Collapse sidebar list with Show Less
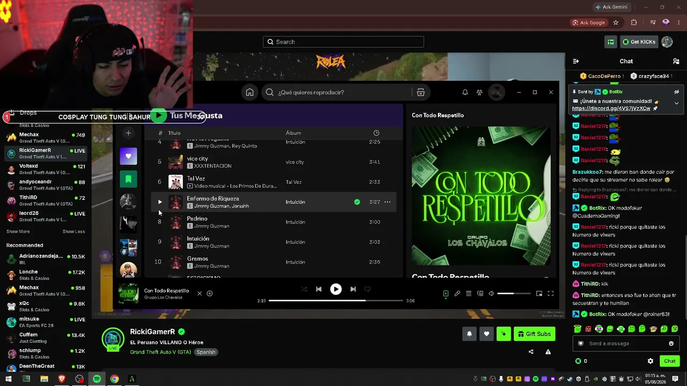The width and height of the screenshot is (687, 386). [74, 232]
